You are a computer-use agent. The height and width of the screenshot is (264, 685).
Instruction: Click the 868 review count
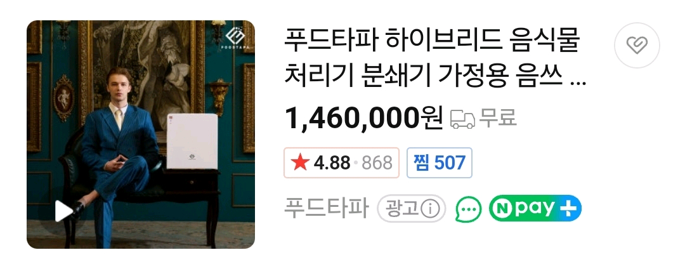tap(377, 163)
